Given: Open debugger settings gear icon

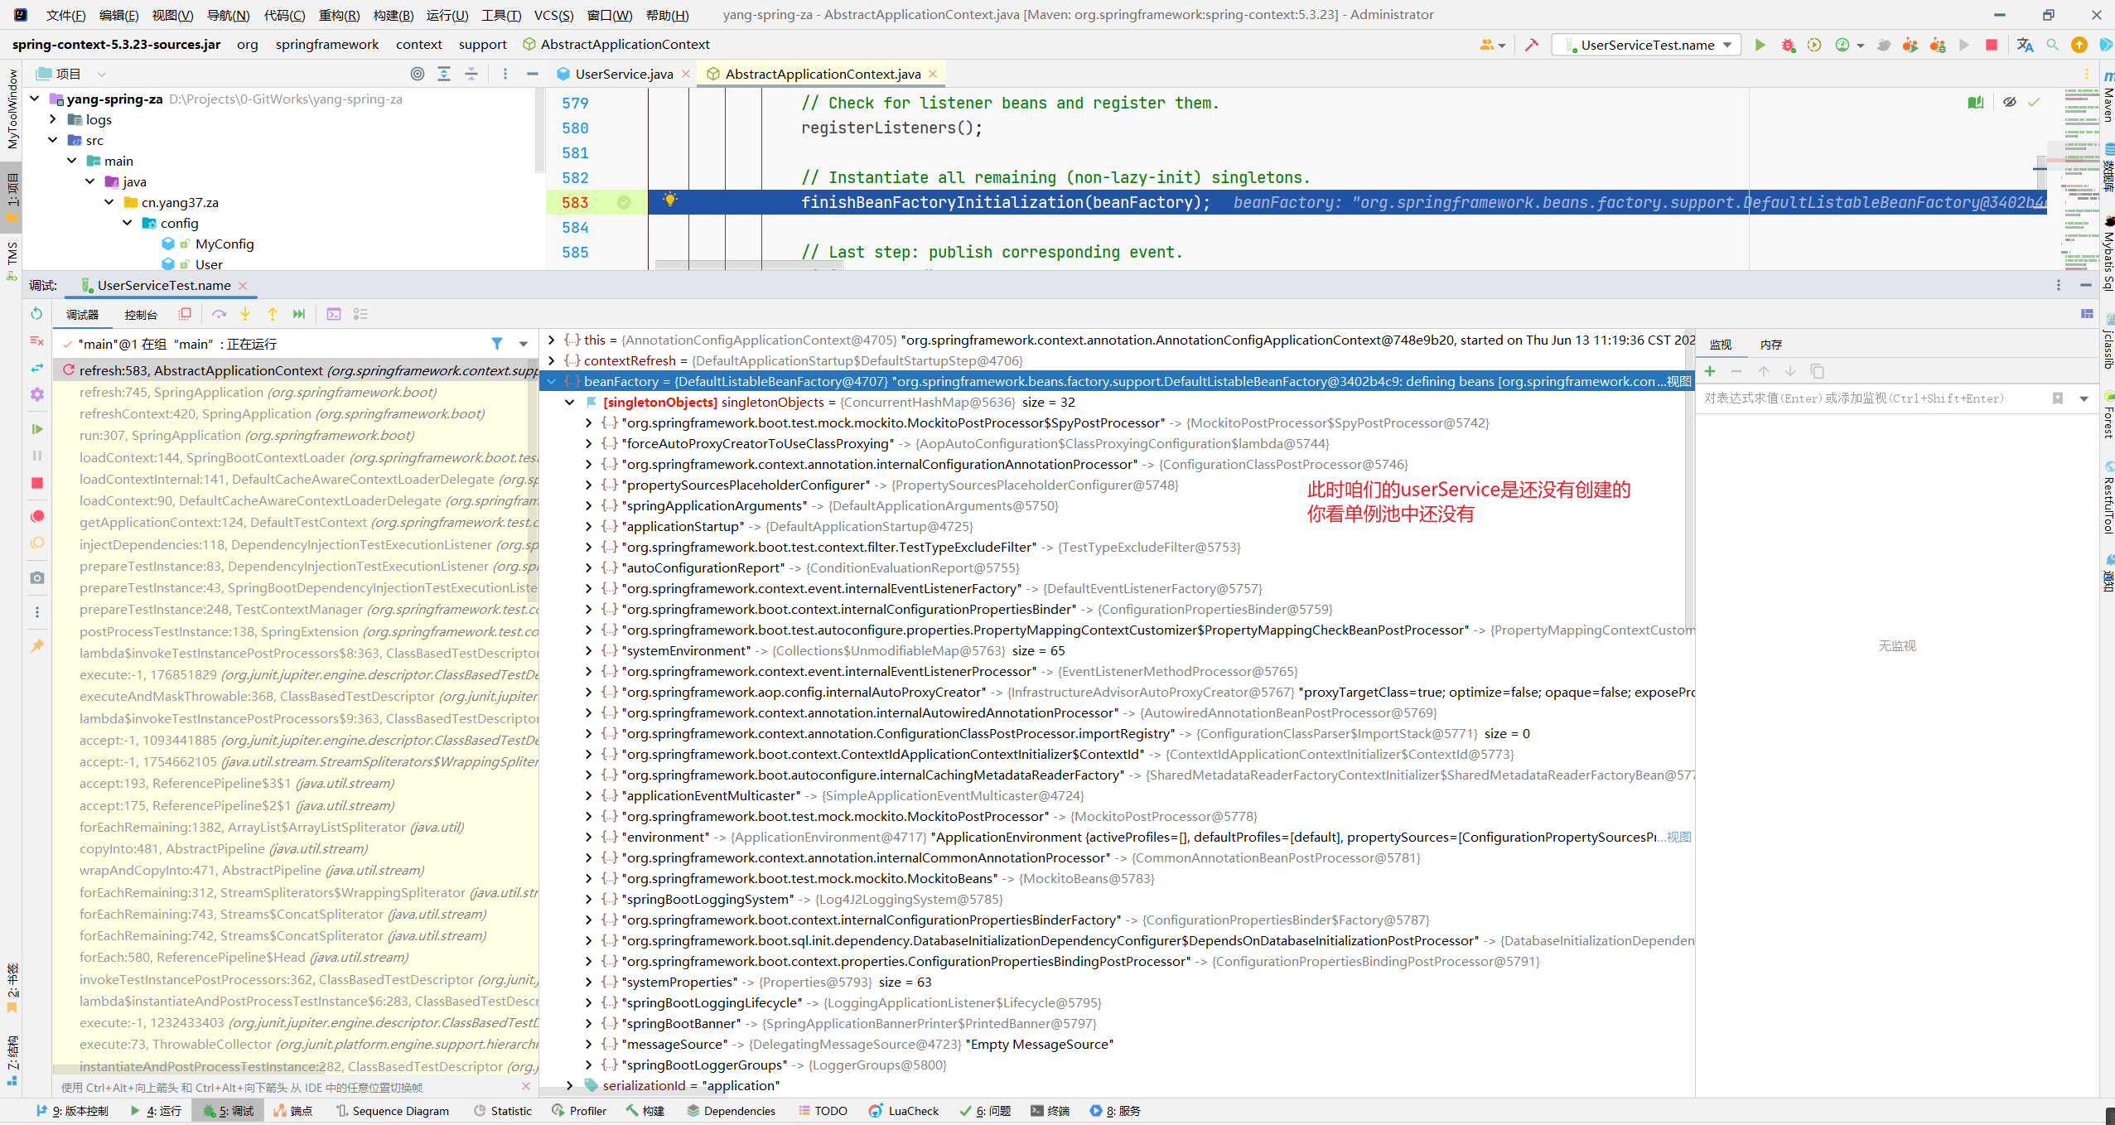Looking at the screenshot, I should pyautogui.click(x=36, y=394).
